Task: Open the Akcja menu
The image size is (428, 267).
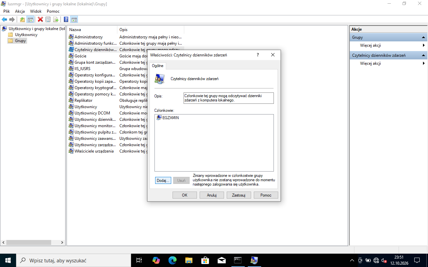Action: pos(20,11)
